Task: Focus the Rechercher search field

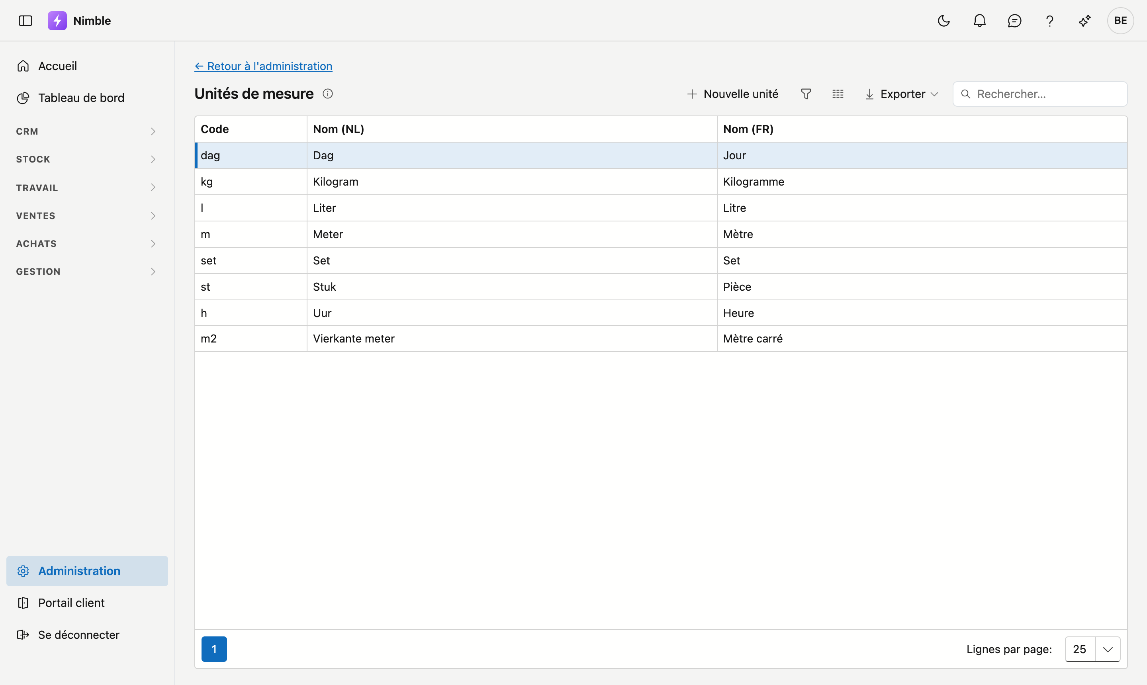Action: click(1040, 94)
